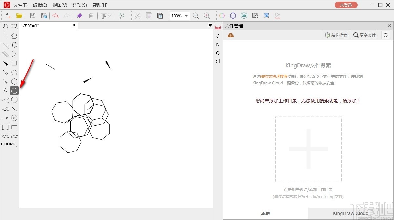Open the zoom level dropdown showing 100%
The width and height of the screenshot is (394, 220).
pyautogui.click(x=179, y=15)
